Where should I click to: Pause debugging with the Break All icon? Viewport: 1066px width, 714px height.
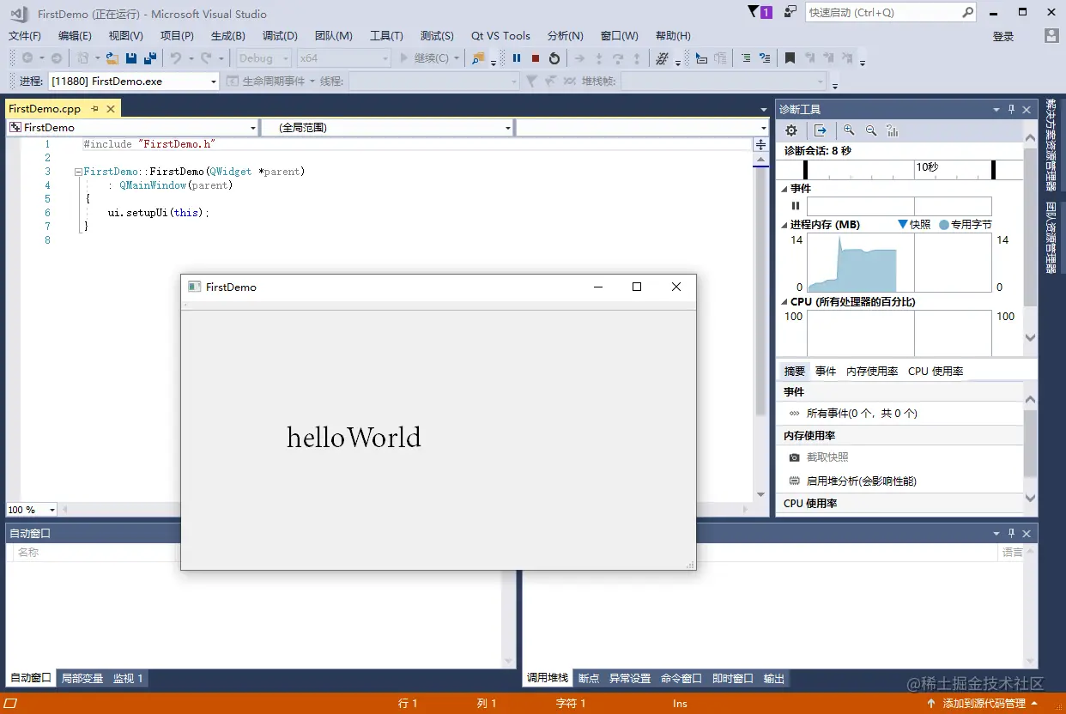pyautogui.click(x=517, y=58)
